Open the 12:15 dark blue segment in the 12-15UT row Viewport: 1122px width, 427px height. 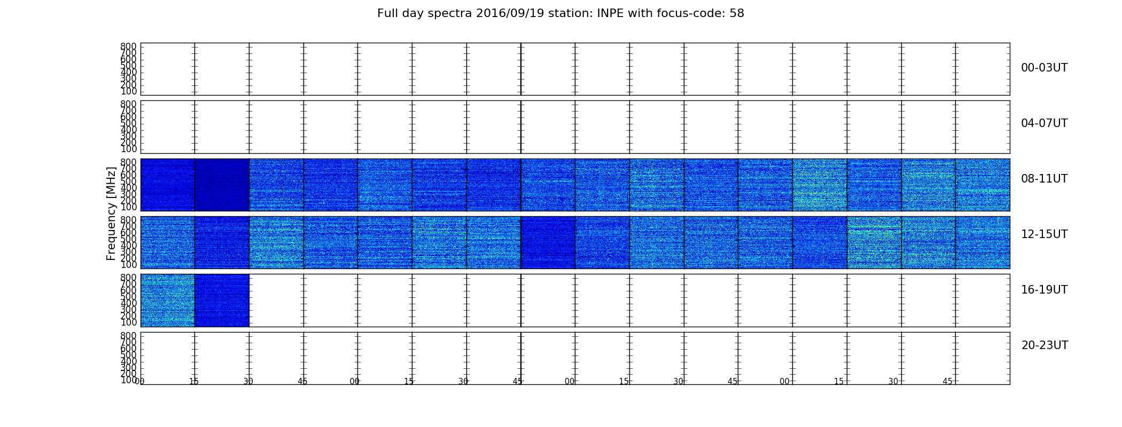(x=222, y=242)
